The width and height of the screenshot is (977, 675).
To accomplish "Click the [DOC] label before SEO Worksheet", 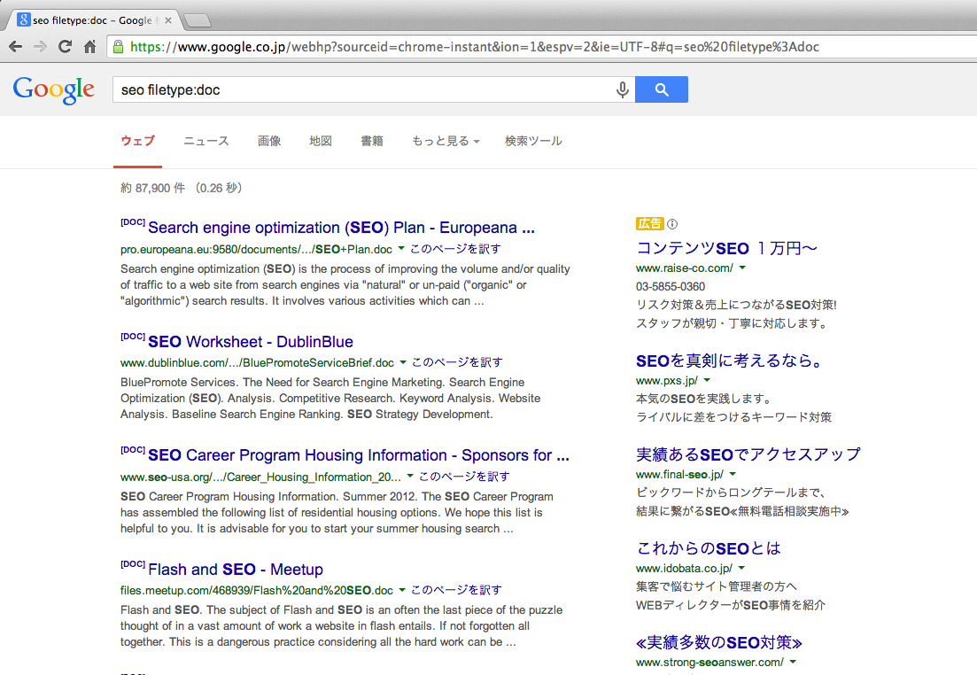I will pos(133,337).
